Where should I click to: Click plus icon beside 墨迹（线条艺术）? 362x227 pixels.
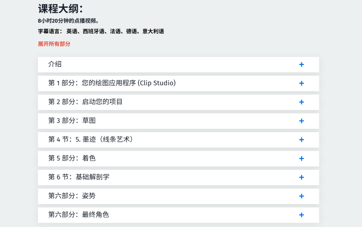[301, 140]
